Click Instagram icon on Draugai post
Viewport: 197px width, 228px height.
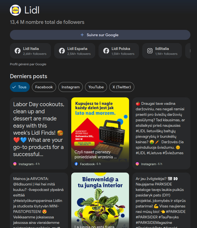coord(137,164)
